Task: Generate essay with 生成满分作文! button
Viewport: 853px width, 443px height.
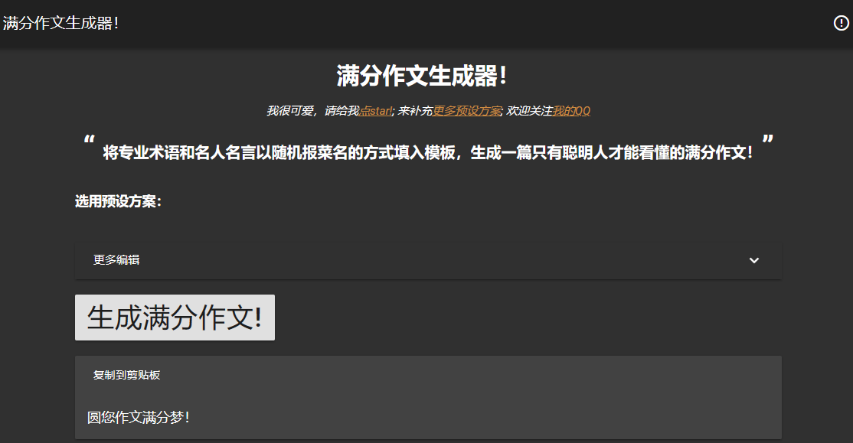Action: click(175, 318)
